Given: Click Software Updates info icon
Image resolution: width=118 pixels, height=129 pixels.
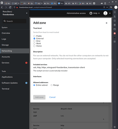Looking at the screenshot, I should point(26,83).
